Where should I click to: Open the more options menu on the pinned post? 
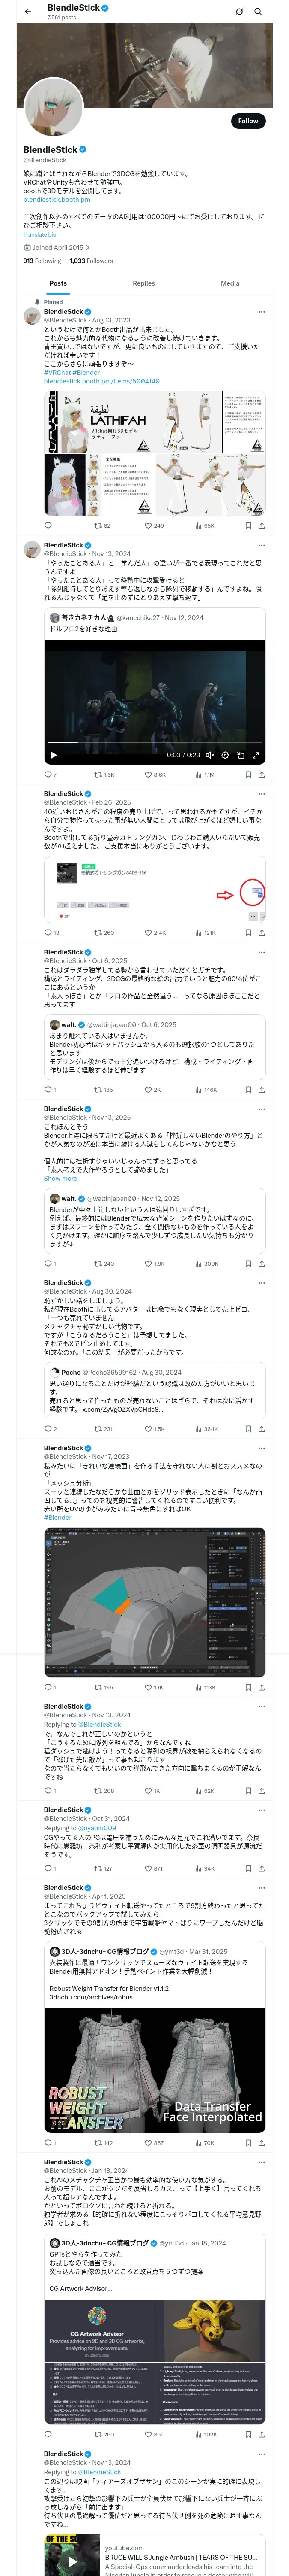tap(261, 312)
